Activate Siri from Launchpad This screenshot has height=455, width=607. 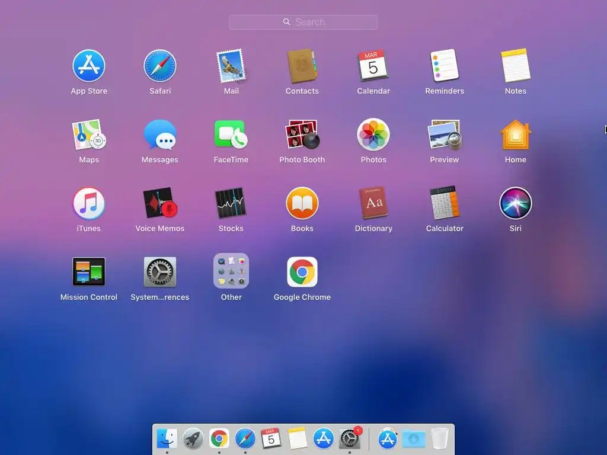[x=515, y=204]
